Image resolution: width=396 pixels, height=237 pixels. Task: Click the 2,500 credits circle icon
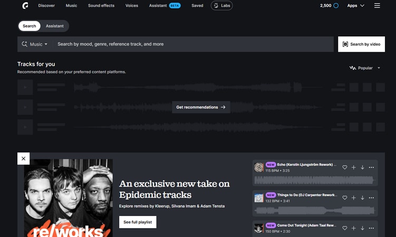336,6
